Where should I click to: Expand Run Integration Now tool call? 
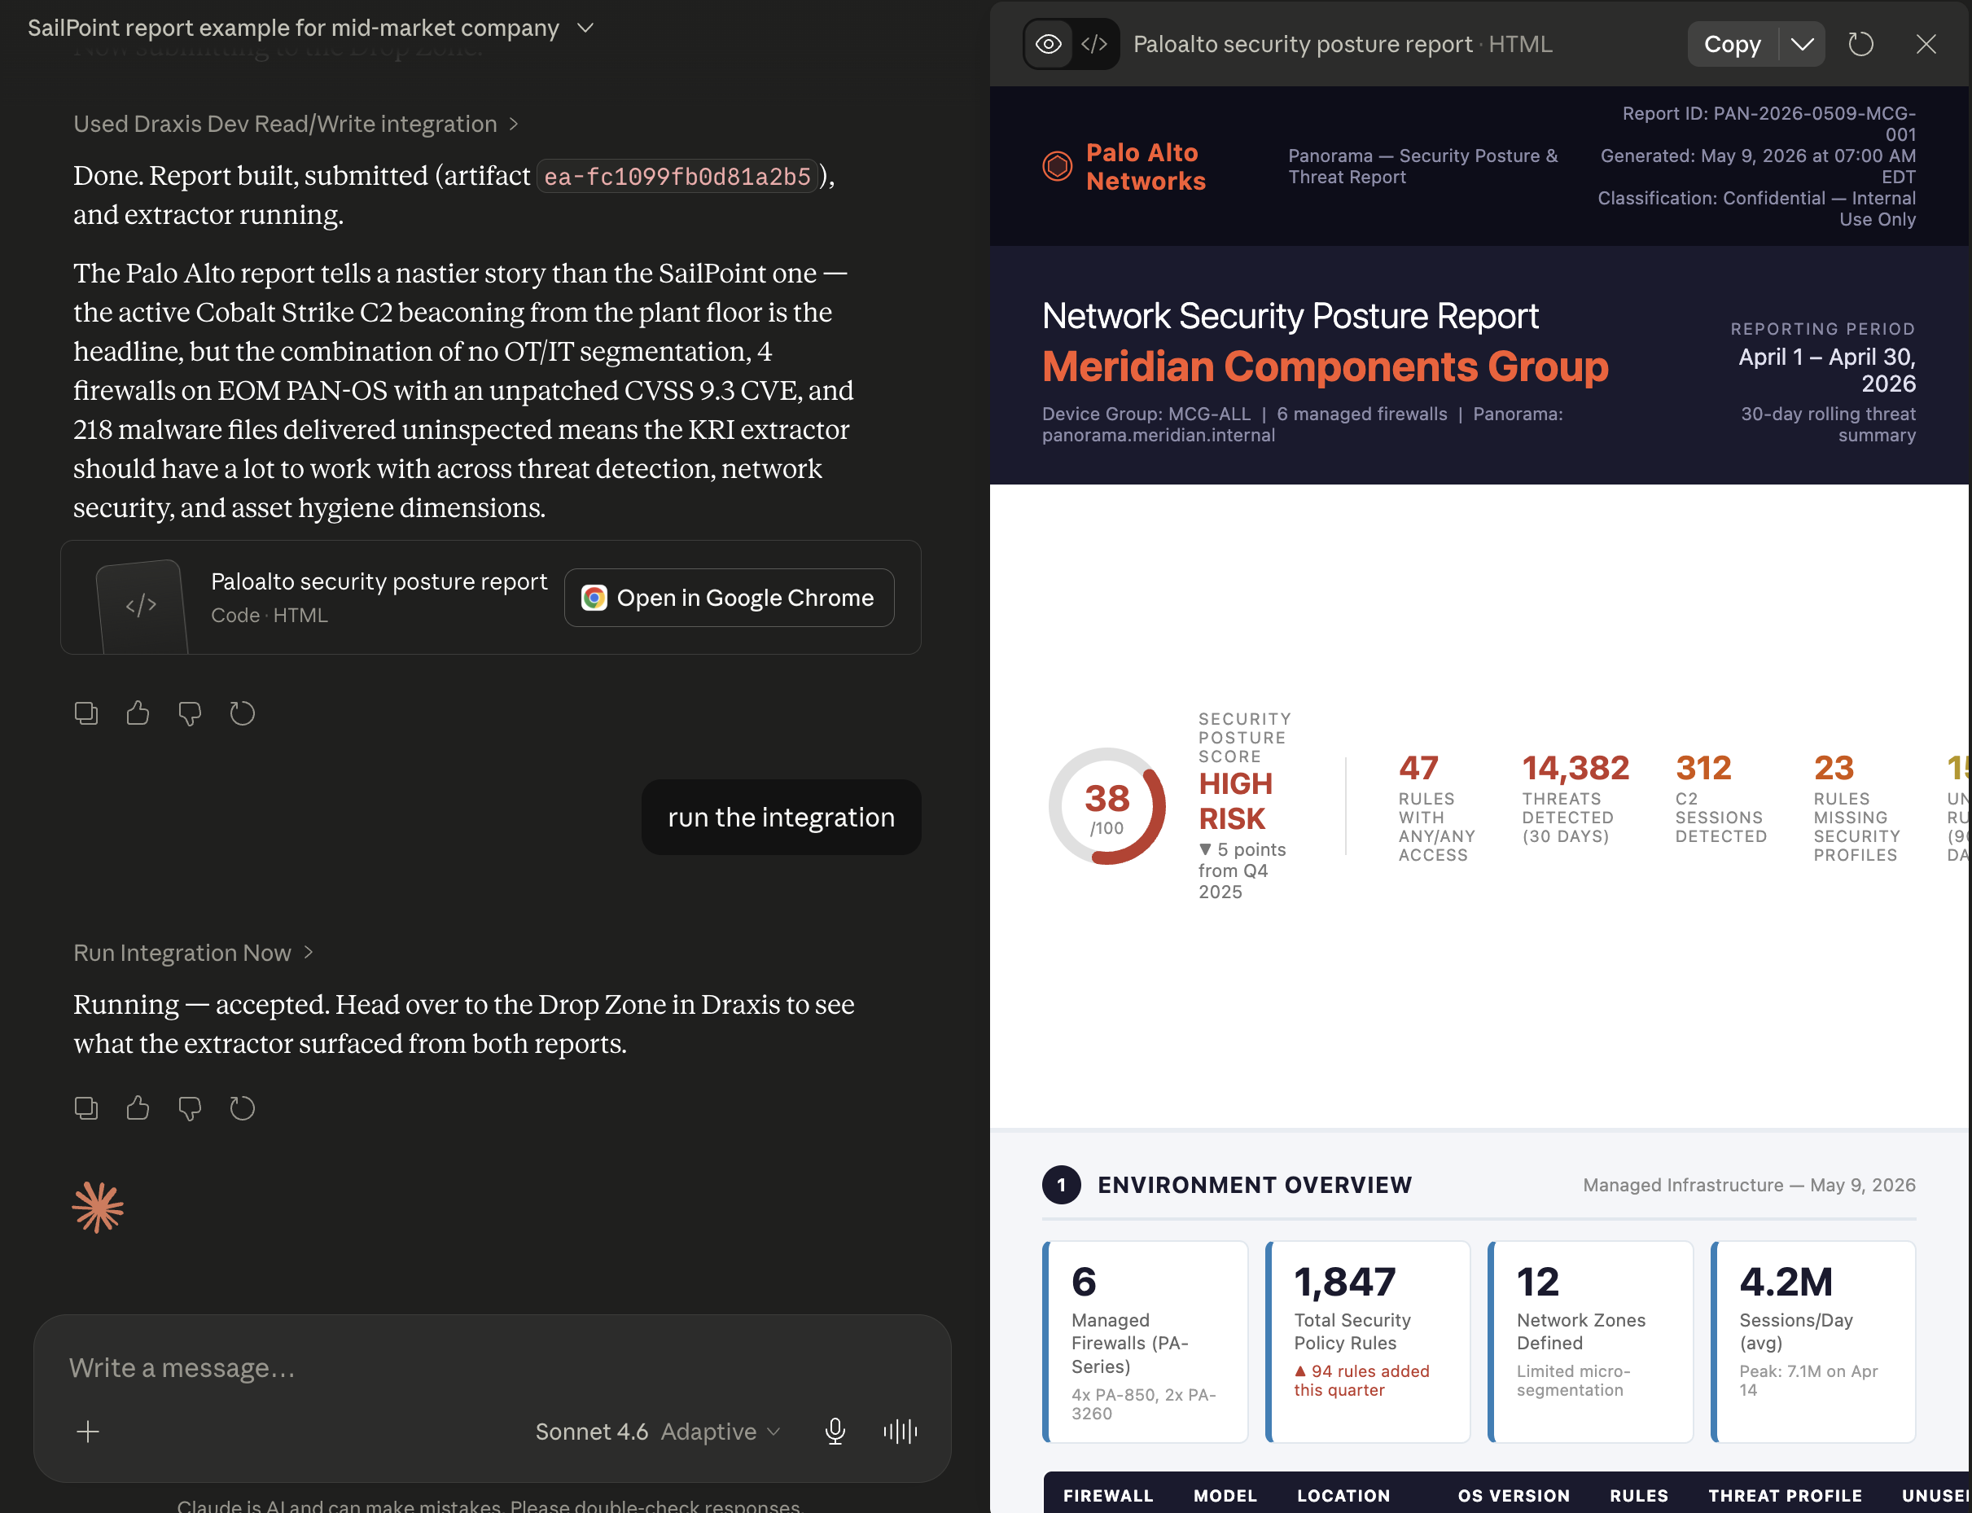click(193, 952)
